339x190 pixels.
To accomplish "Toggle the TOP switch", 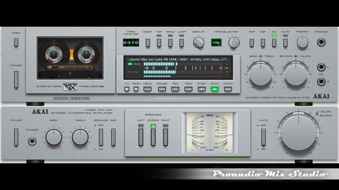I will 159,43.
